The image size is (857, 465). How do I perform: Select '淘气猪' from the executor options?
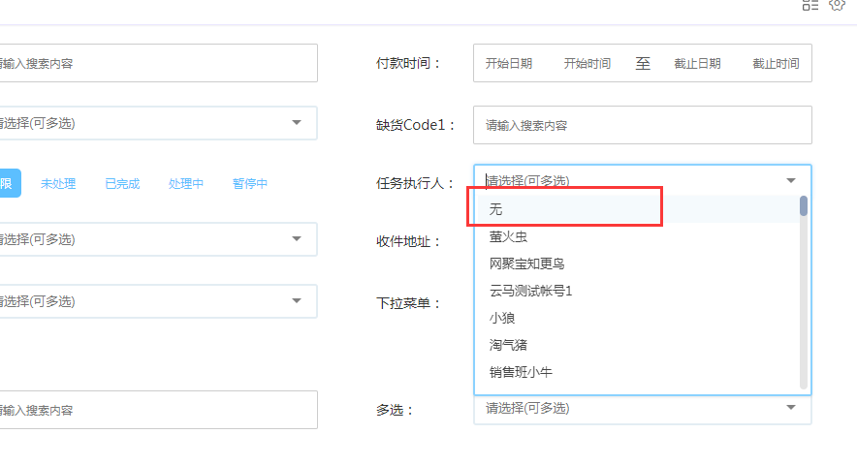508,345
